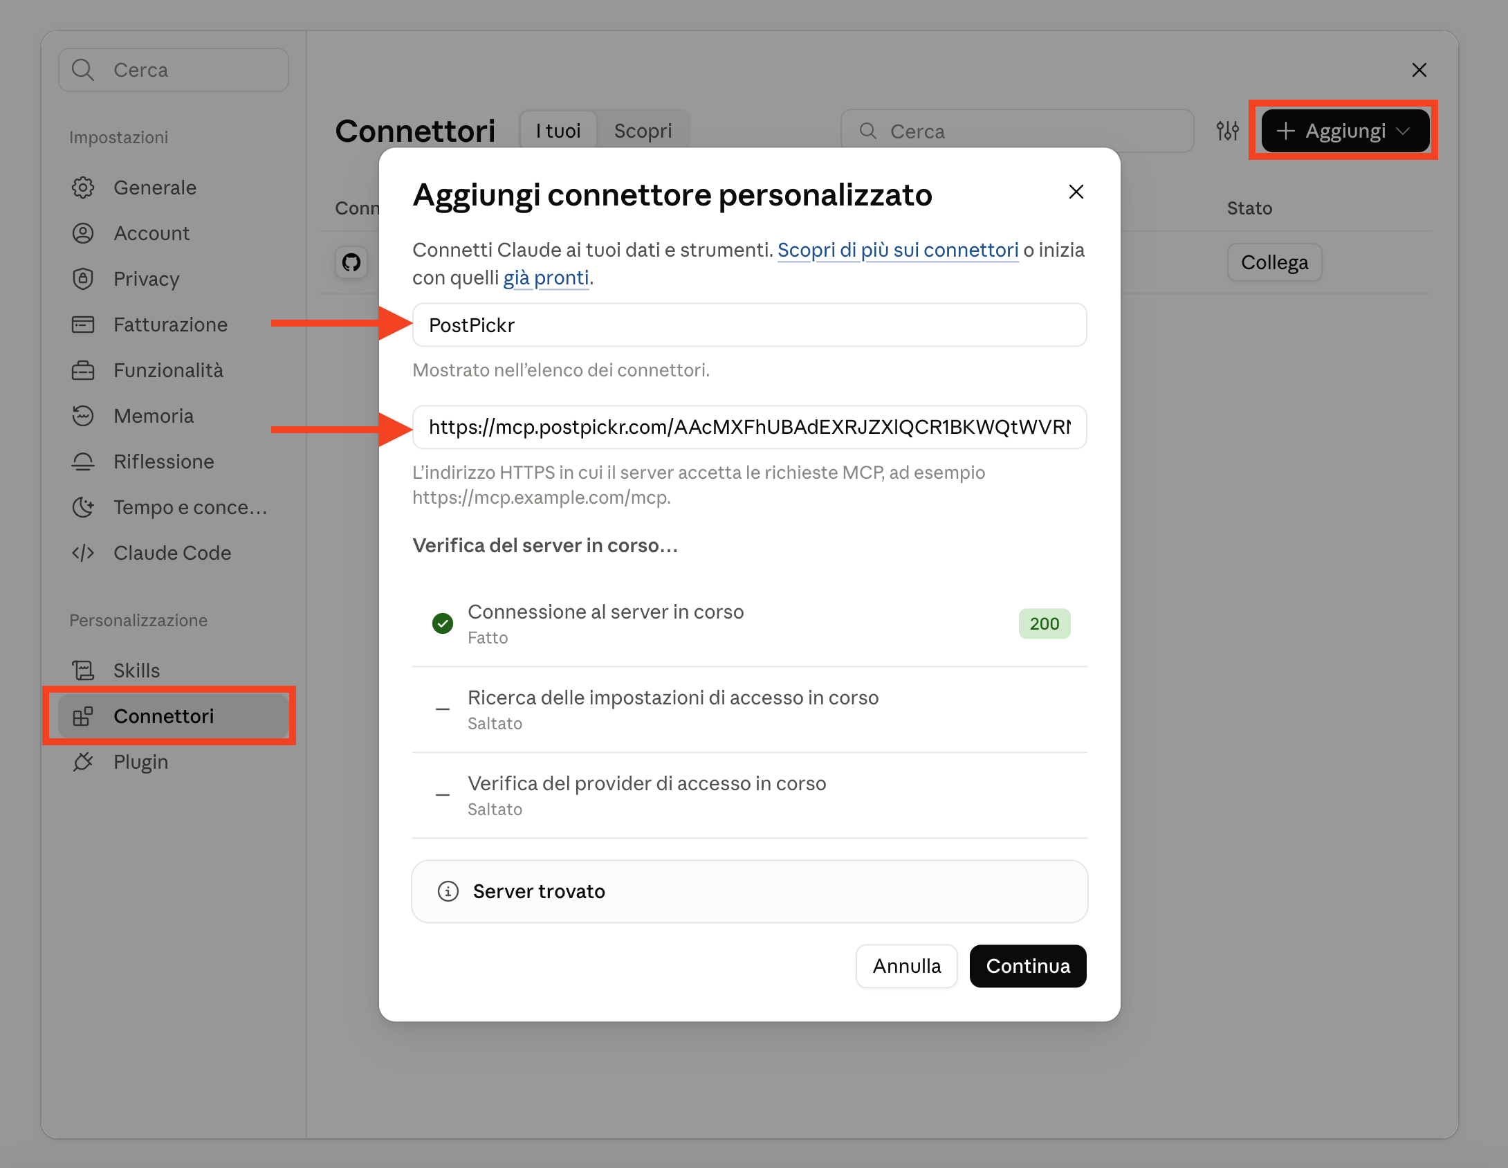Focus the mcp.postpickr.com URL field
The width and height of the screenshot is (1508, 1168).
click(x=750, y=427)
